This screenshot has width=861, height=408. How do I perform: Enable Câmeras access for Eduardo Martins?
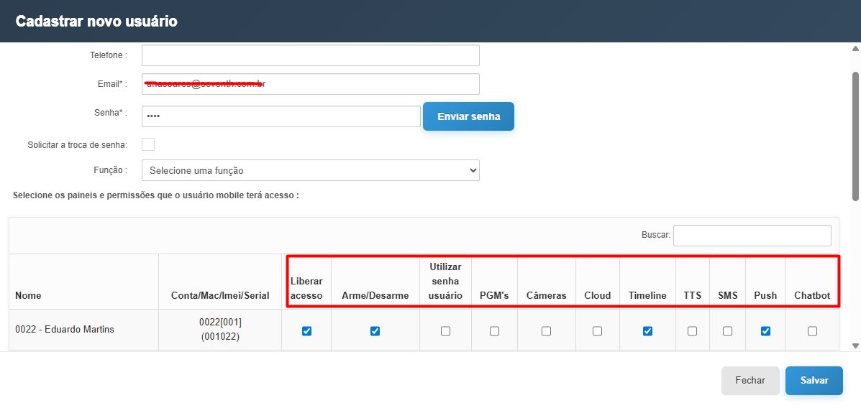pyautogui.click(x=546, y=331)
